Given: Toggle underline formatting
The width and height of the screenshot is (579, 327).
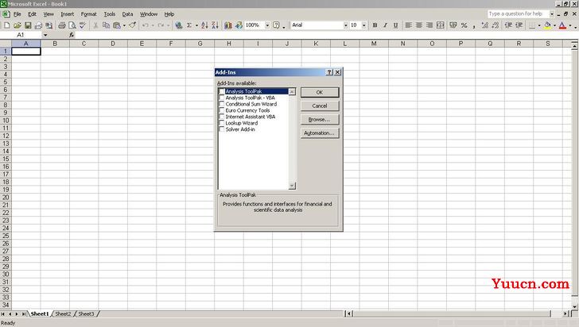Looking at the screenshot, I should (x=395, y=25).
